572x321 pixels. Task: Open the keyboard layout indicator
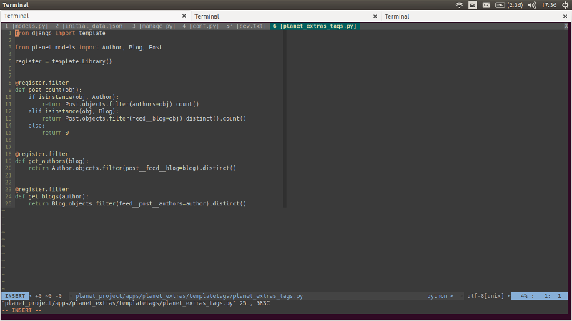click(473, 5)
